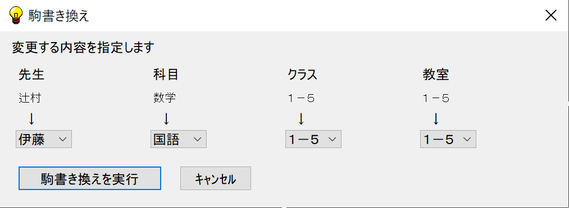Select the 先生 column heading

[x=31, y=75]
